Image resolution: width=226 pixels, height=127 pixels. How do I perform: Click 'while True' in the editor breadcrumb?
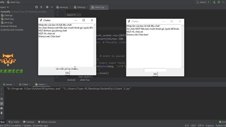click(85, 80)
